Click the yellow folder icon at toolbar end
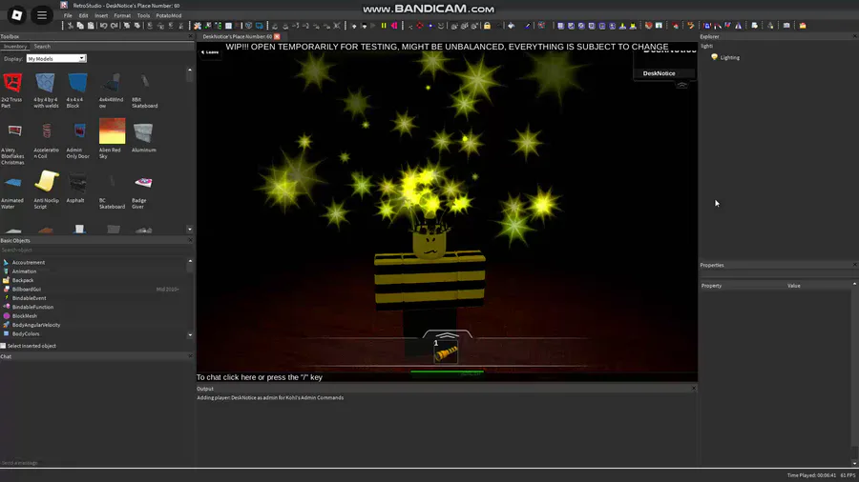Viewport: 859px width, 482px height. (803, 26)
